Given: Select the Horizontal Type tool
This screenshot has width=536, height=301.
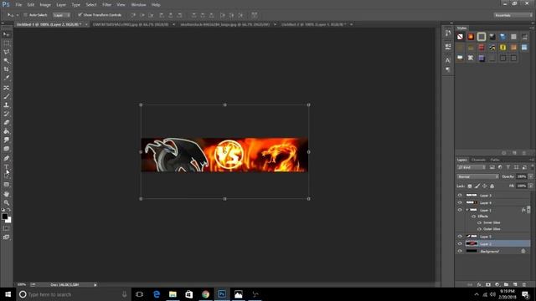Looking at the screenshot, I should coord(6,167).
